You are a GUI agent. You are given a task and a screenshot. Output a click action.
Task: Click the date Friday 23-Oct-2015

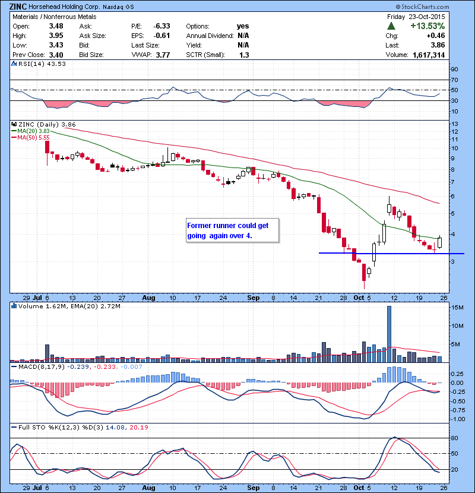pyautogui.click(x=416, y=17)
